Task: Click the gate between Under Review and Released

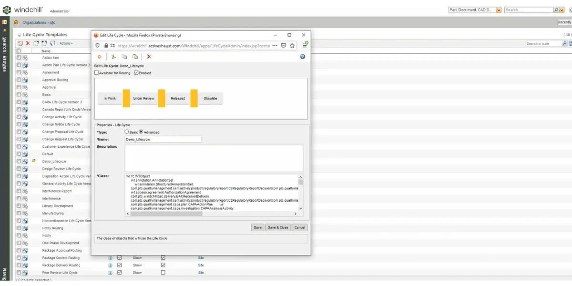Action: click(162, 98)
